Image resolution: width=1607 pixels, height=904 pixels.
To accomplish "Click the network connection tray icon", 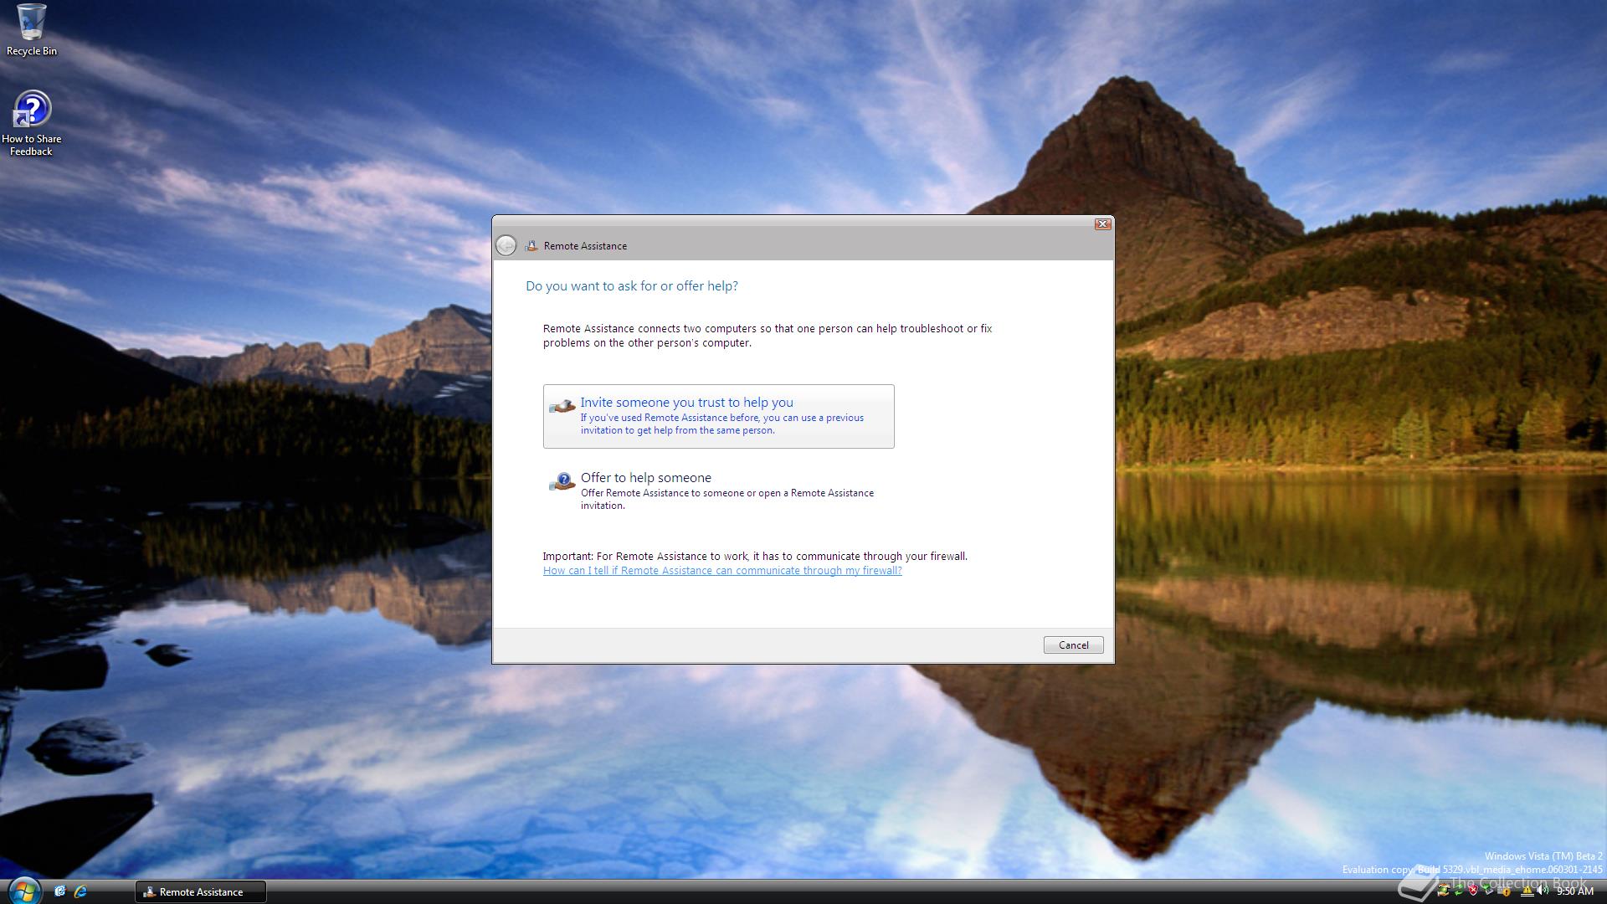I will pyautogui.click(x=1504, y=891).
